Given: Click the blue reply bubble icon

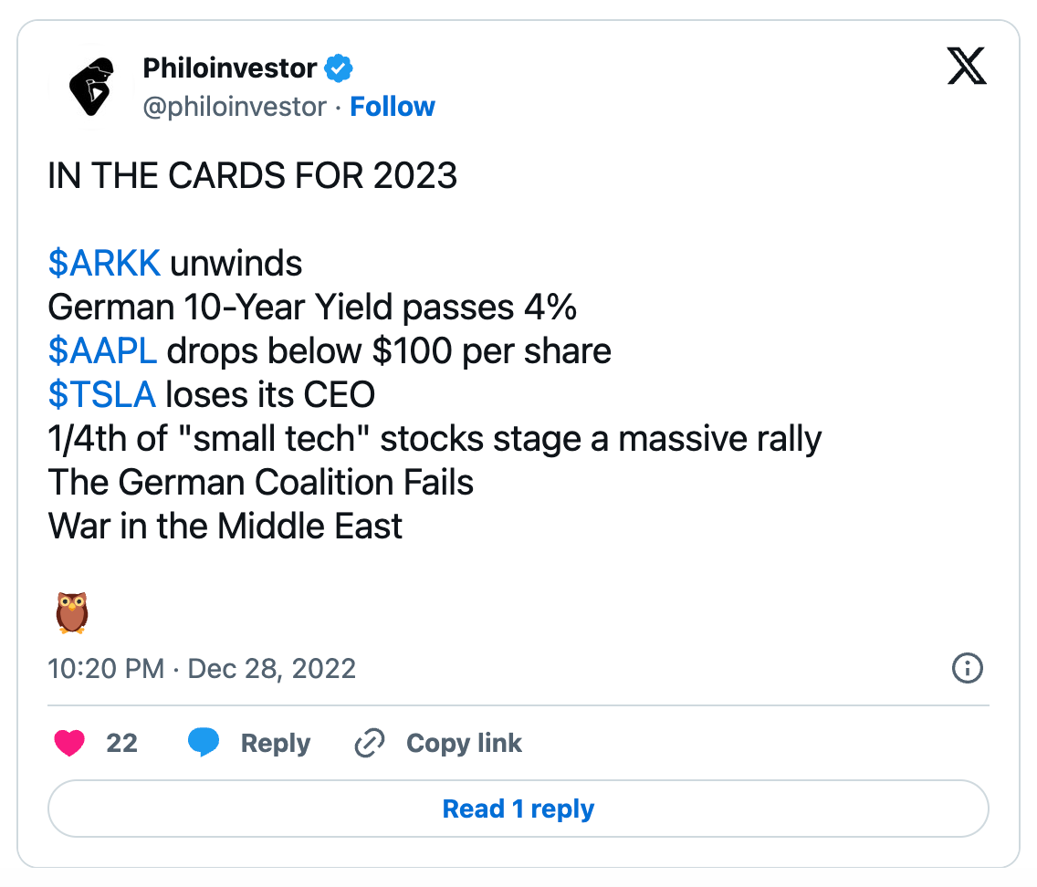Looking at the screenshot, I should [204, 744].
